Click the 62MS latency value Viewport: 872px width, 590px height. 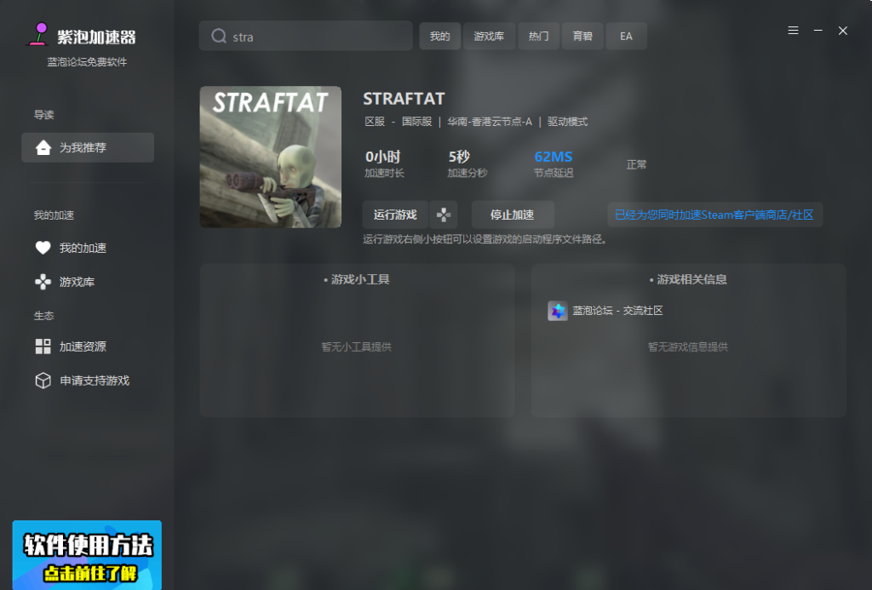coord(554,157)
